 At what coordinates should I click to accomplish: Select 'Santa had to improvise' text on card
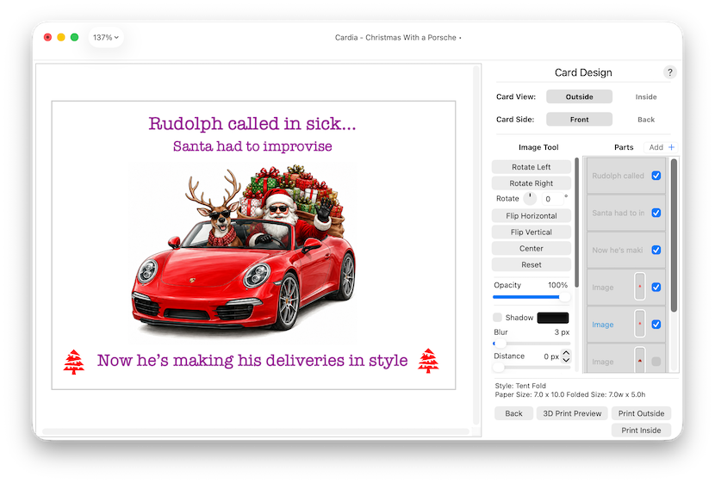click(x=252, y=146)
